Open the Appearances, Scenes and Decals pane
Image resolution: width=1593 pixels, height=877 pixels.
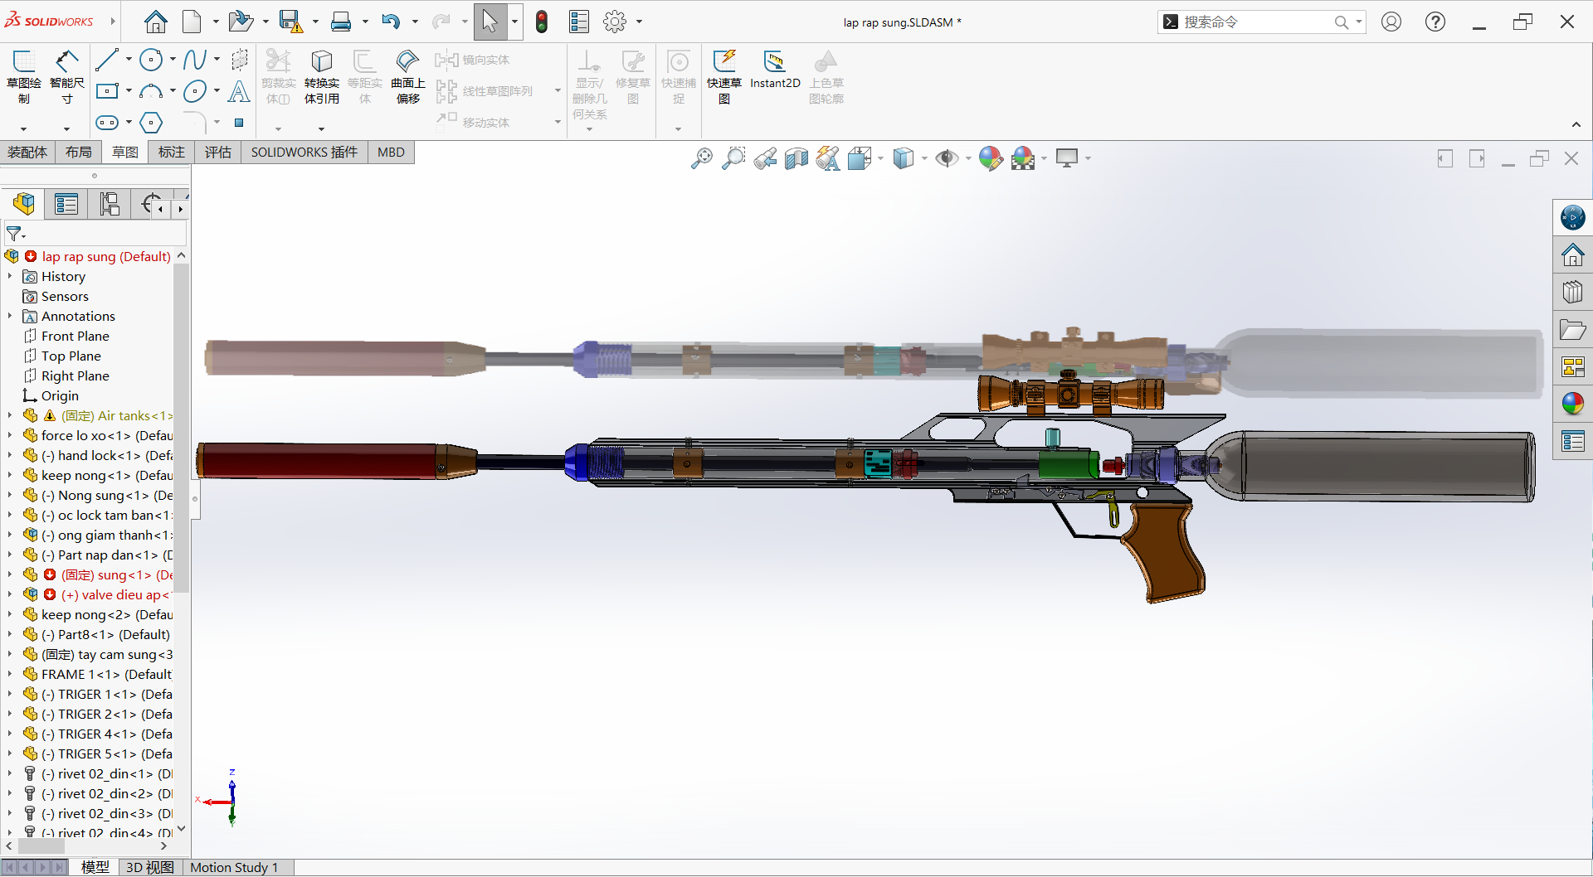point(1573,404)
